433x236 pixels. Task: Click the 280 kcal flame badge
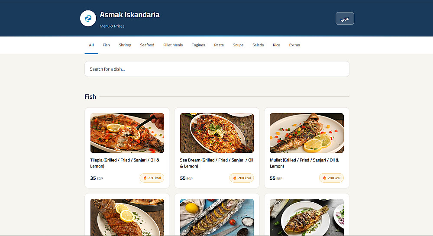click(331, 178)
